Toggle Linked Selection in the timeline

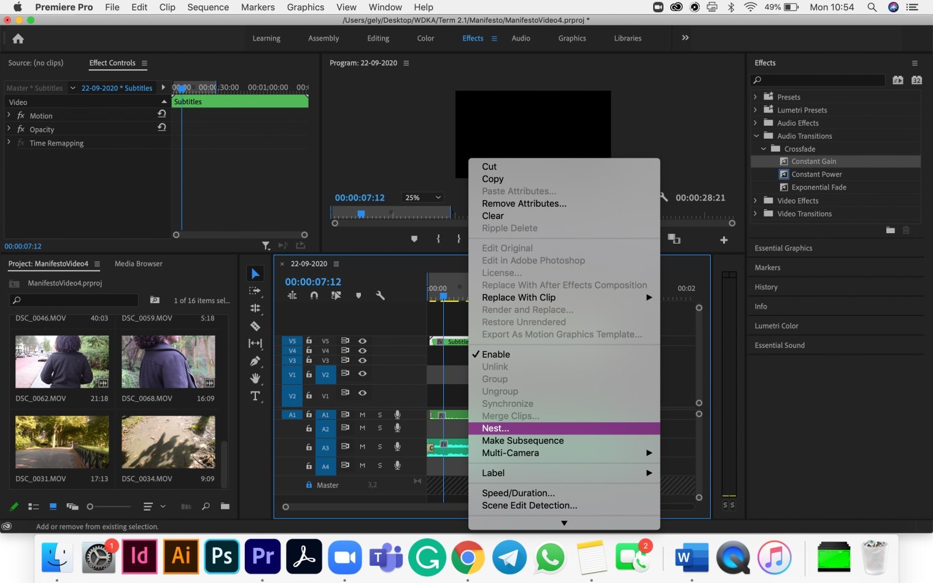coord(336,296)
